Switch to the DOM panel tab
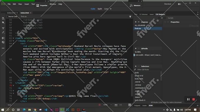Image resolution: width=200 pixels, height=112 pixels. 151,106
